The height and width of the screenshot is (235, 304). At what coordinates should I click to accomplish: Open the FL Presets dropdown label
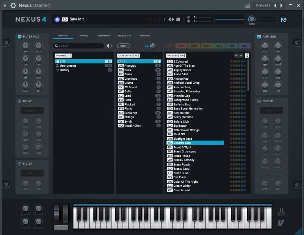(263, 5)
